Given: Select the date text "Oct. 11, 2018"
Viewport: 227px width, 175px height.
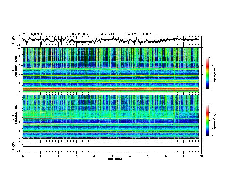Looking at the screenshot, I should point(80,34).
